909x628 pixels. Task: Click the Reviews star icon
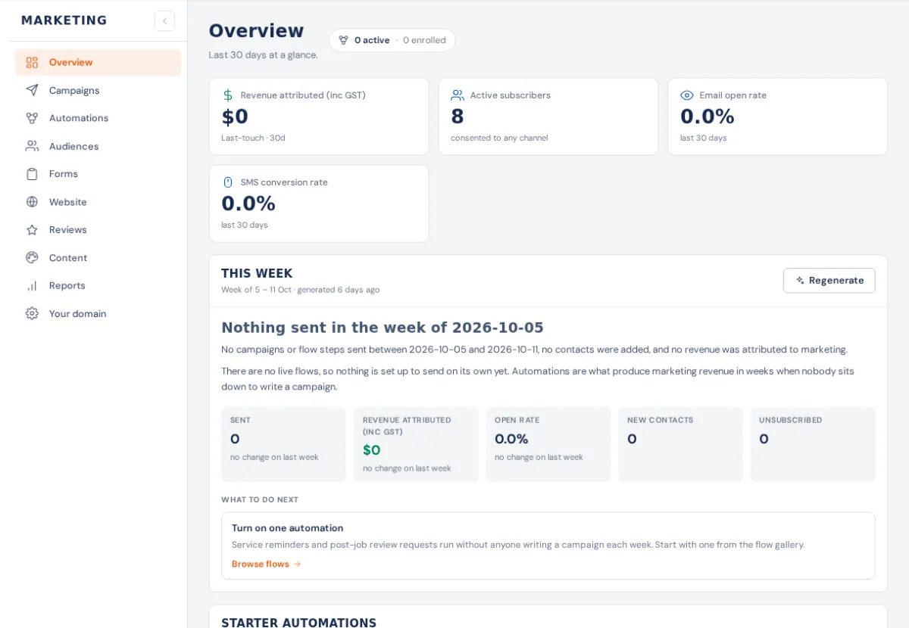32,230
